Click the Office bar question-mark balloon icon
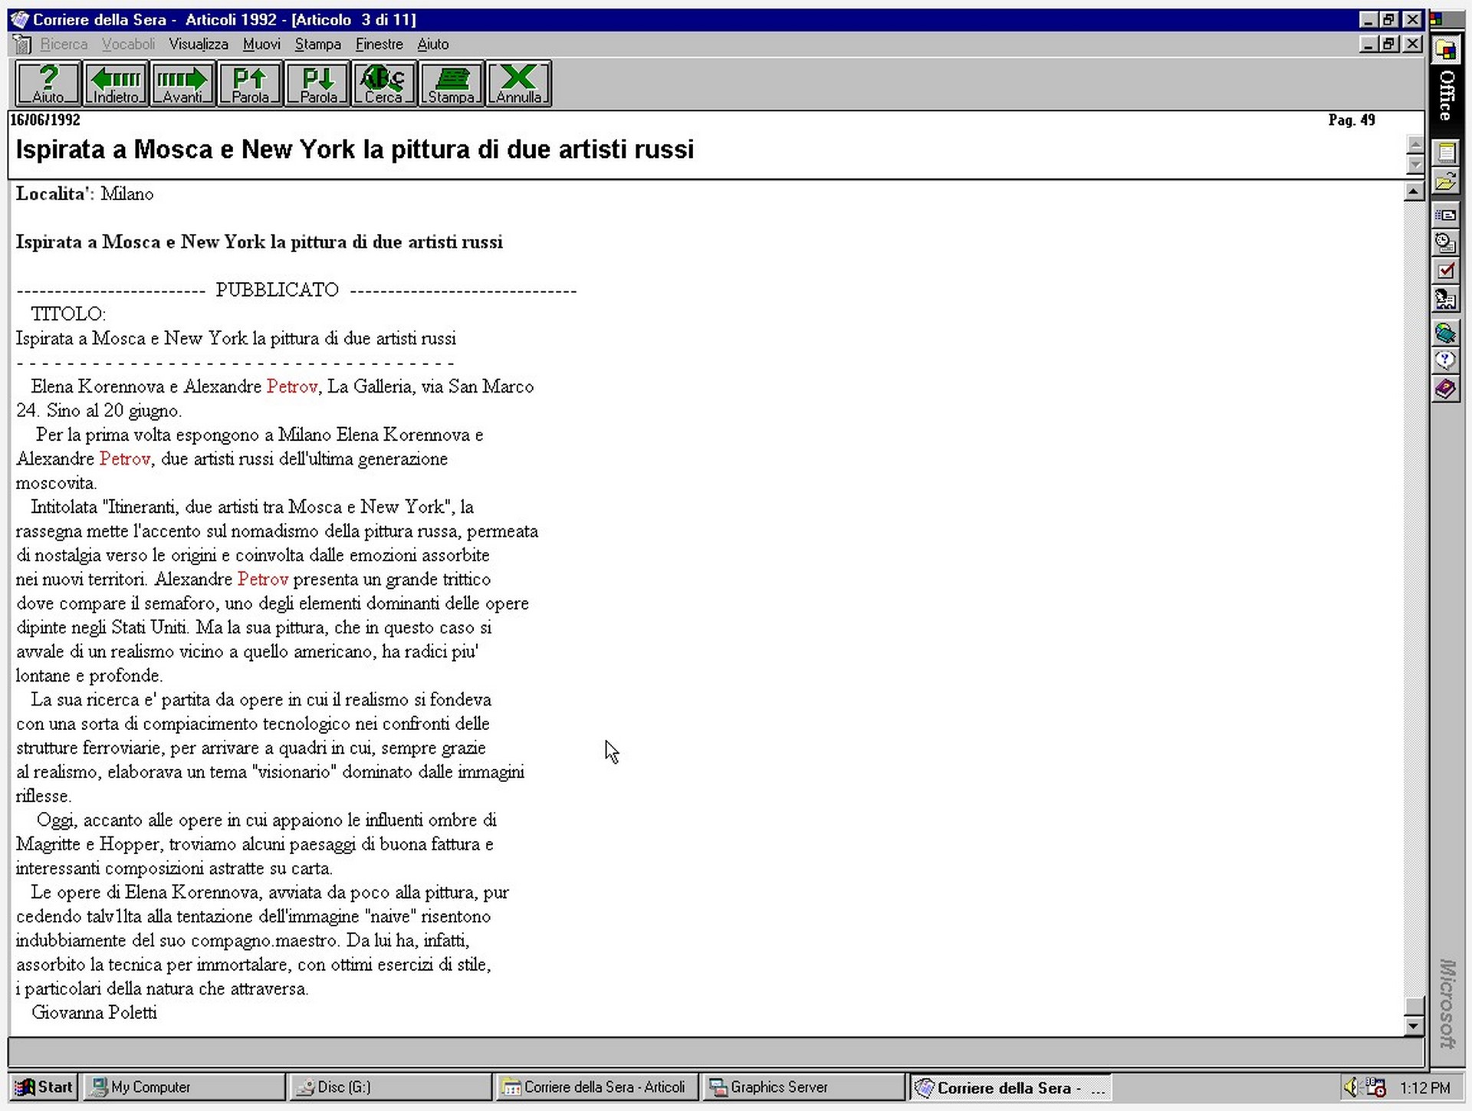Screen dimensions: 1472x1111 tap(1445, 360)
